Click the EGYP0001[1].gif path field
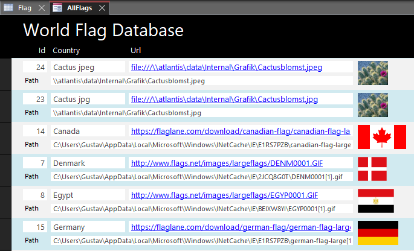414x251 pixels. (x=202, y=209)
